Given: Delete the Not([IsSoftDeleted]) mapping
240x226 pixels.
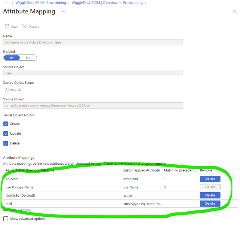Looking at the screenshot, I should pos(210,195).
